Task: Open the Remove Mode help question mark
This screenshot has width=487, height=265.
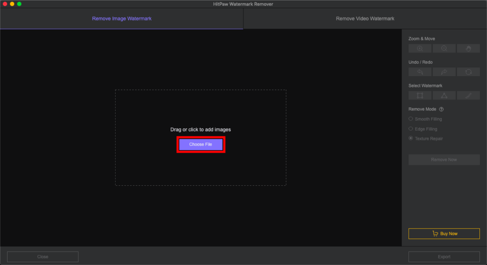Action: pos(441,109)
